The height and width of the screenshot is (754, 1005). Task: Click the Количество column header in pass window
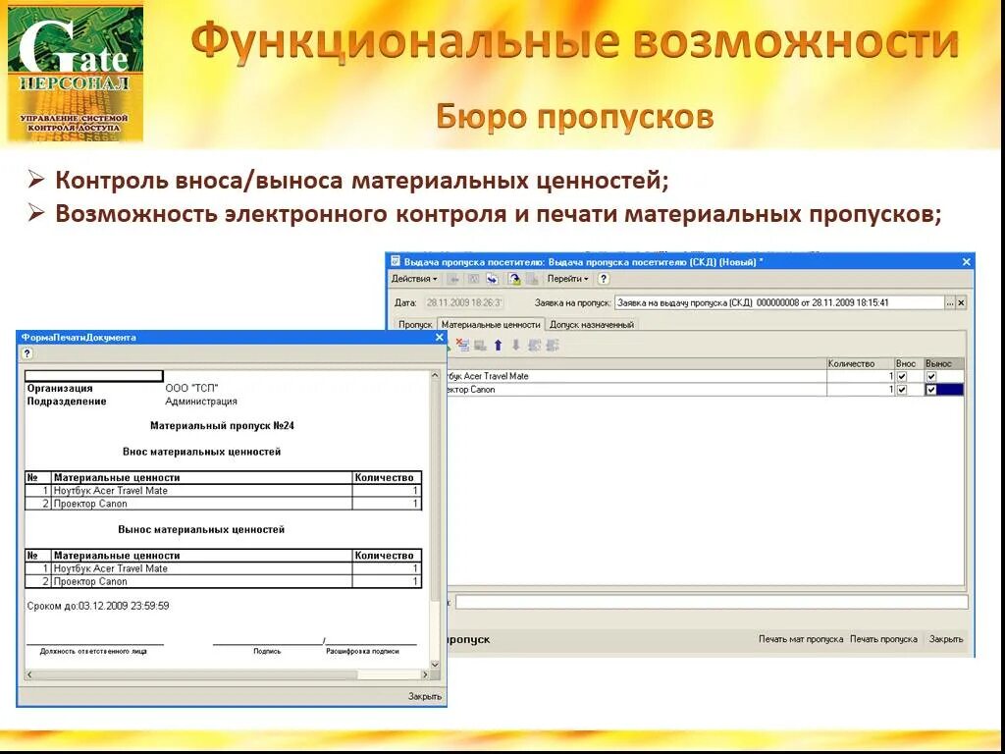click(860, 363)
